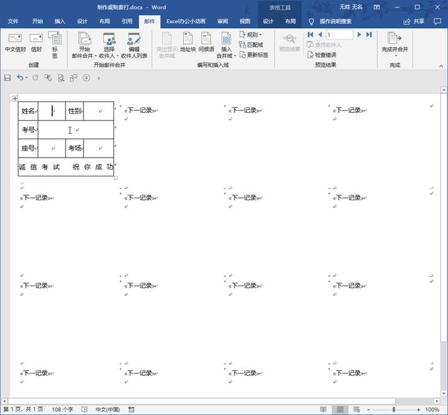Switch to web layout view
Viewport: 448px width, 415px height.
click(357, 409)
